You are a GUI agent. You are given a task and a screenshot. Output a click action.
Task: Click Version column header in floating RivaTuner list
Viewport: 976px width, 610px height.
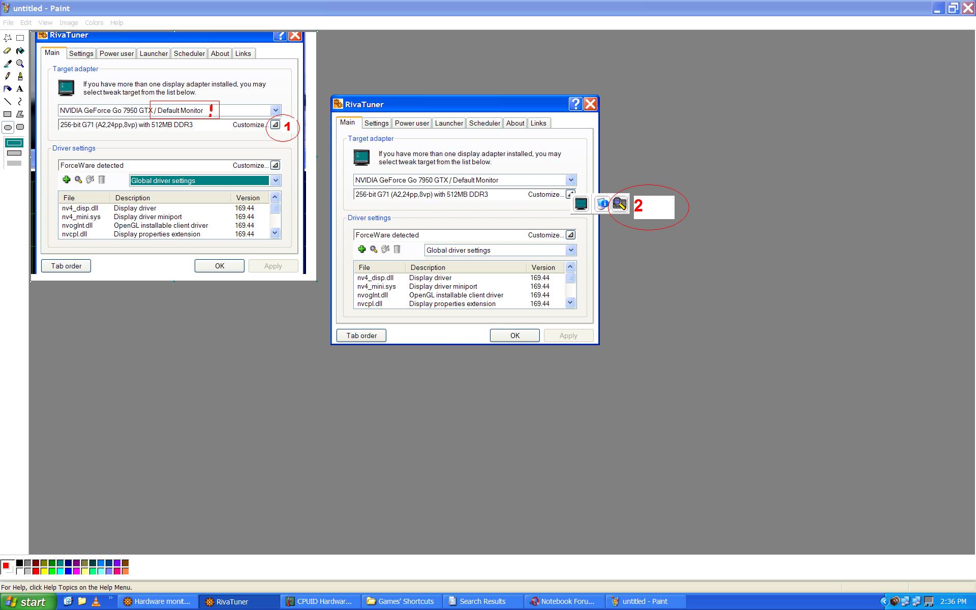[x=545, y=267]
